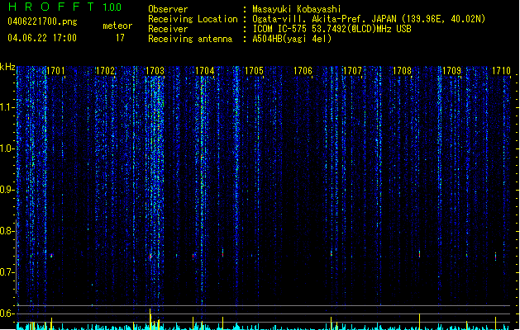Screen dimensions: 520x330
Task: Click the 0.9 kHz axis label
Action: pos(7,190)
